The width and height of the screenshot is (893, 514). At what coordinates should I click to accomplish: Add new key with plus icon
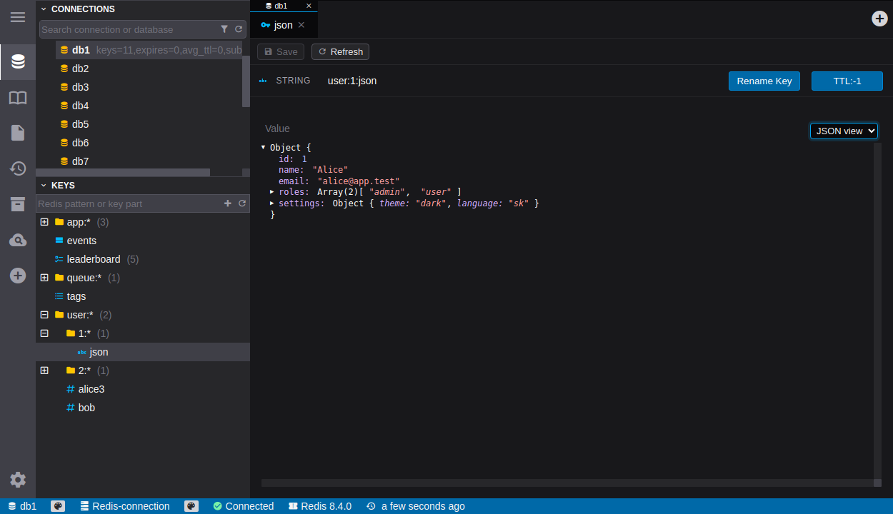228,203
